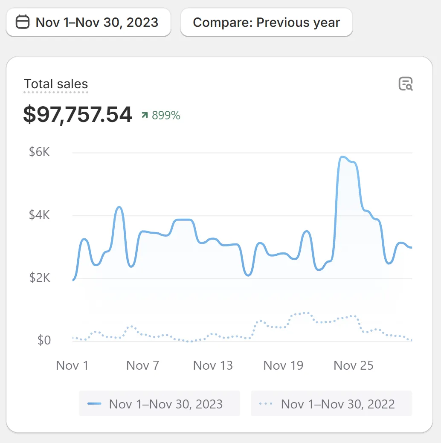Viewport: 441px width, 443px height.
Task: Click the 899% growth percentage
Action: click(166, 115)
